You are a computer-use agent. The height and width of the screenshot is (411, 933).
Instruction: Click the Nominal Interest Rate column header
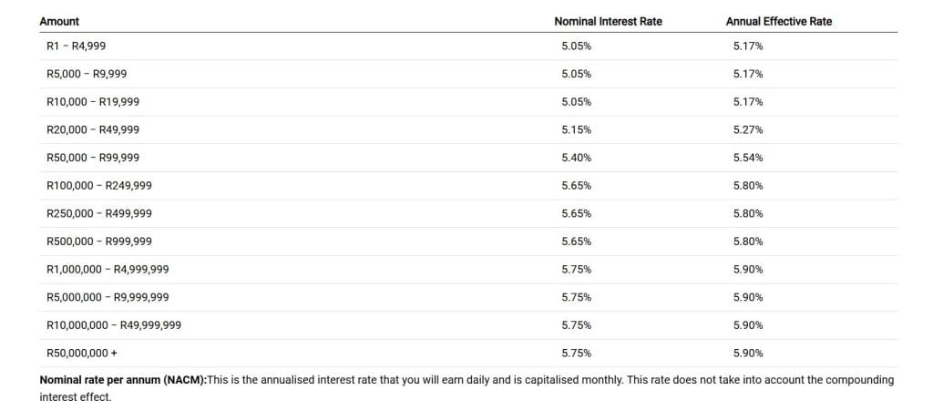coord(608,21)
